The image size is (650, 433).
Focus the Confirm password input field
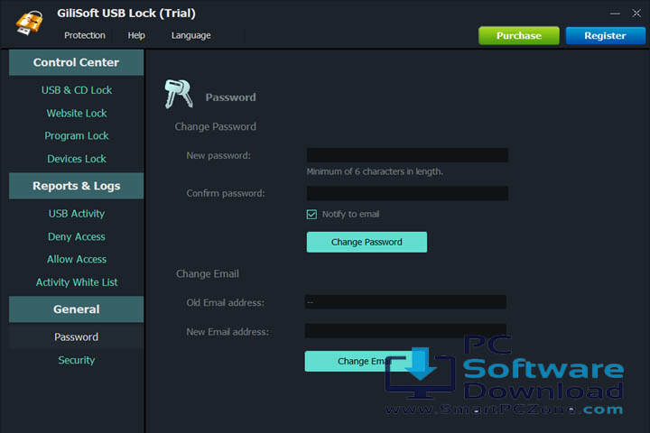pyautogui.click(x=407, y=193)
